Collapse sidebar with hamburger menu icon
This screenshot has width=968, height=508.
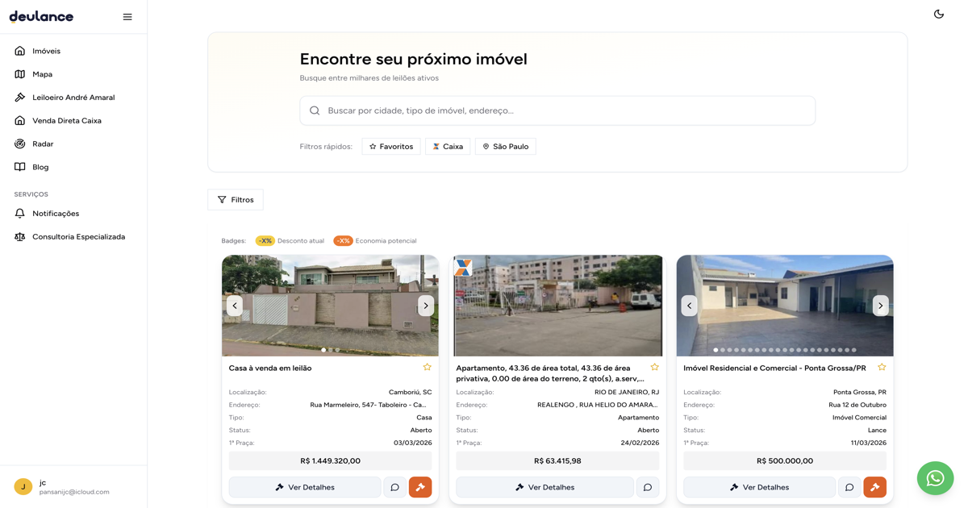point(127,17)
